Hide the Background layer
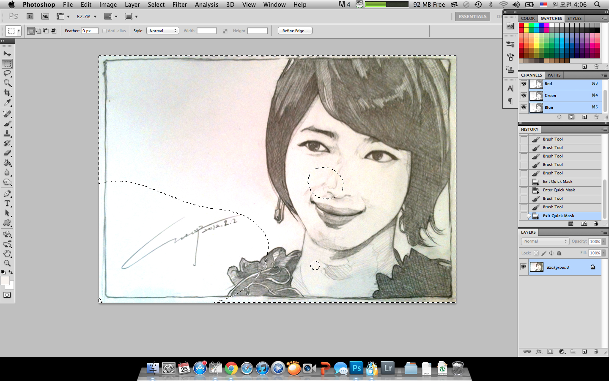The image size is (609, 381). pyautogui.click(x=524, y=267)
